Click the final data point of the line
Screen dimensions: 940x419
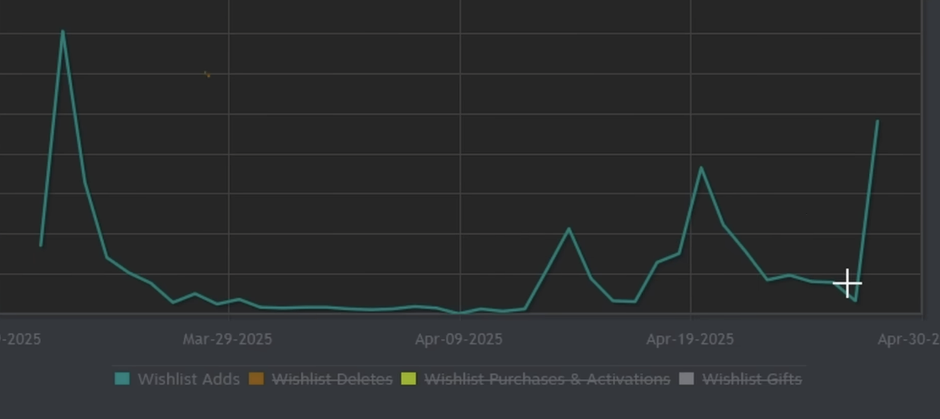click(x=877, y=121)
